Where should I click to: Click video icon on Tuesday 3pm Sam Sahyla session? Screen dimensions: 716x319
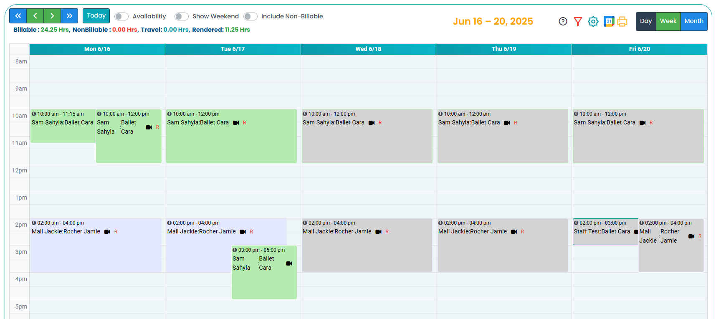[x=289, y=263]
